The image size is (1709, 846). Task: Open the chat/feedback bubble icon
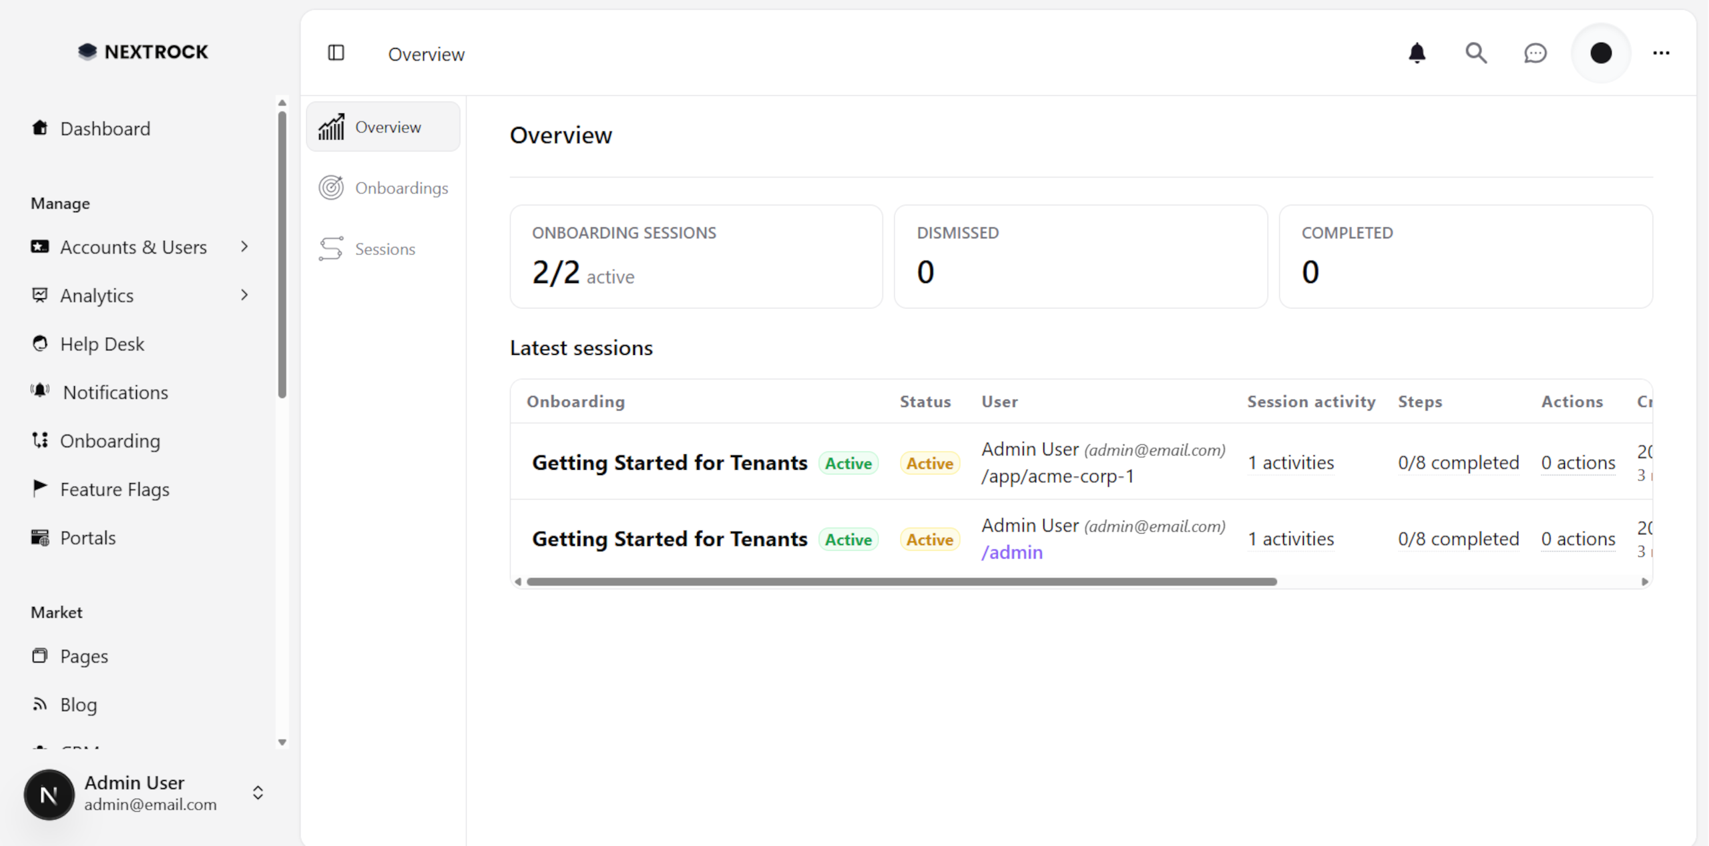tap(1535, 53)
